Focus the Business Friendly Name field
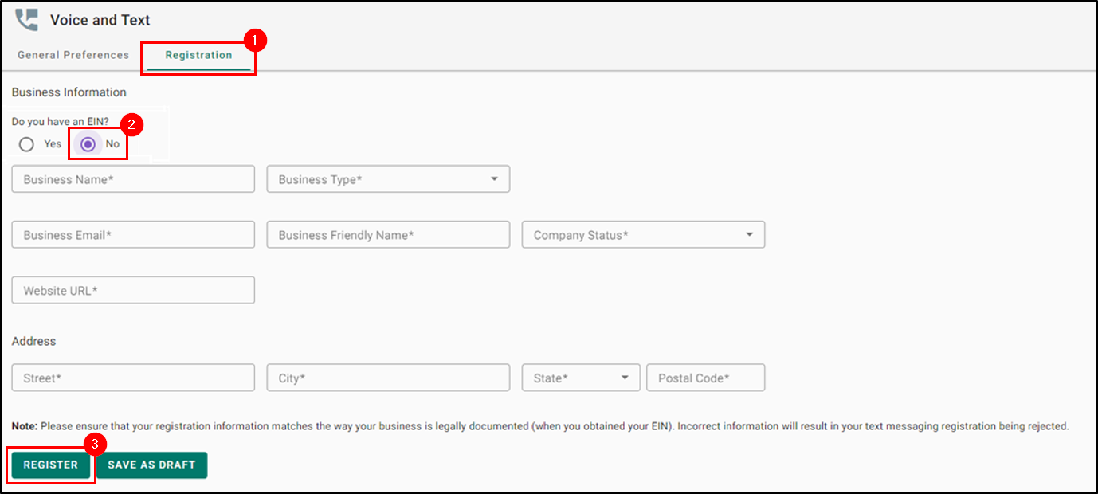The image size is (1098, 494). coord(388,235)
